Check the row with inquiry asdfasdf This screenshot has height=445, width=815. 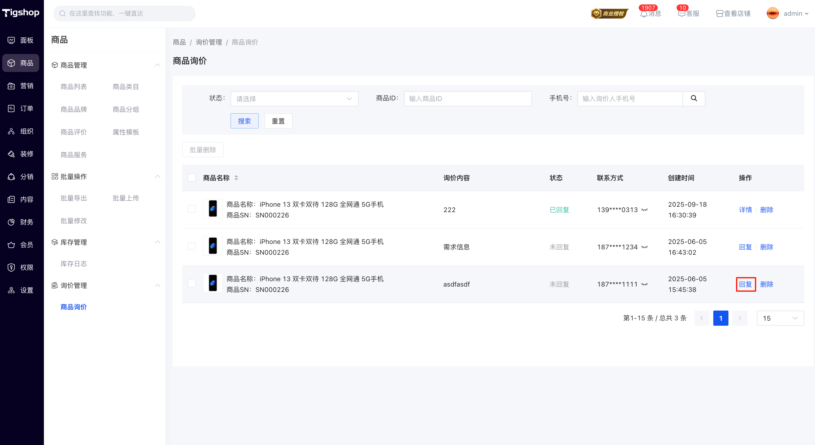pos(192,284)
